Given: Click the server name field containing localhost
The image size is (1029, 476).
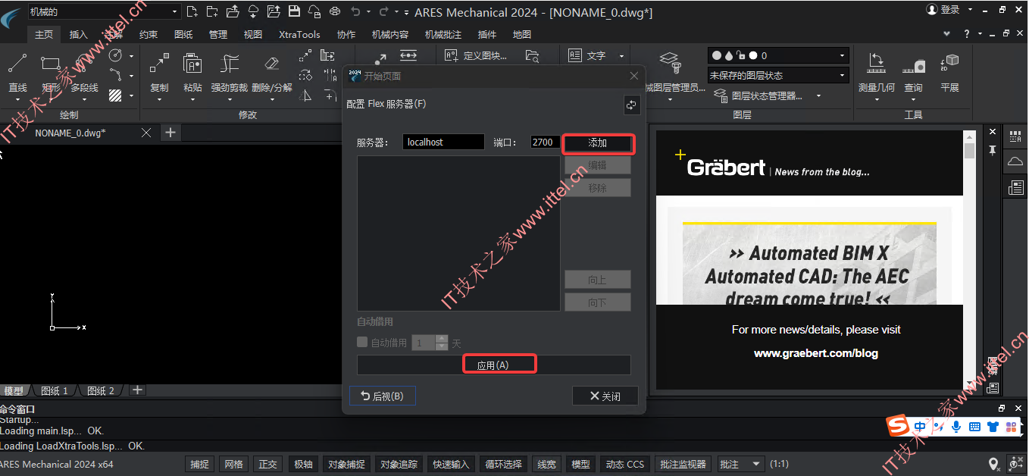Looking at the screenshot, I should (x=443, y=142).
